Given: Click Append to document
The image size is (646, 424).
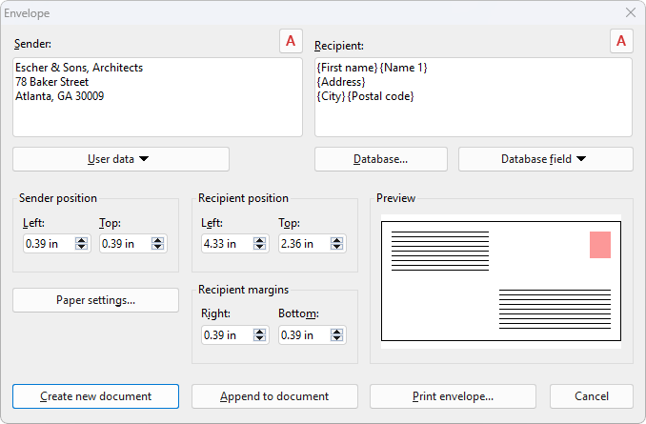Looking at the screenshot, I should click(x=274, y=396).
